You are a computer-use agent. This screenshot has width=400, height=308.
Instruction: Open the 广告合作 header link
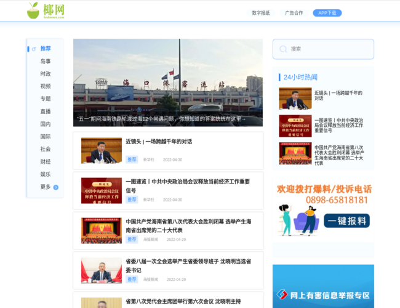click(x=294, y=13)
